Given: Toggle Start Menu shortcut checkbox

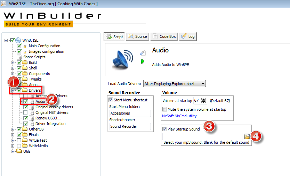Looking at the screenshot, I should (x=111, y=100).
